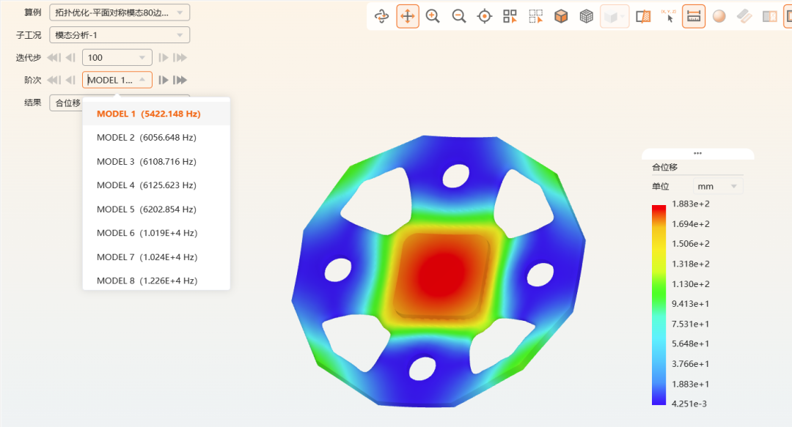
Task: Advance to next 阶次 mode order
Action: [163, 80]
